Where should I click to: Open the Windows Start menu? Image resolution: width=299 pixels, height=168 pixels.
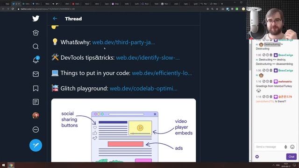pyautogui.click(x=3, y=165)
